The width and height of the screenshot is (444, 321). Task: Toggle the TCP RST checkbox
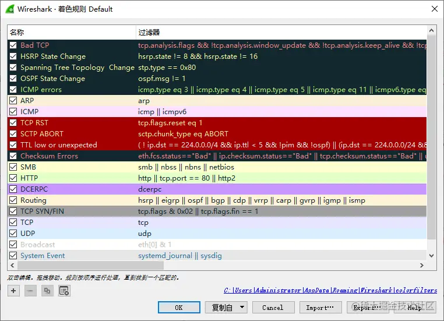[13, 122]
